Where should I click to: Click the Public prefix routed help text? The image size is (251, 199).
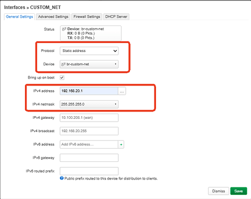111,178
